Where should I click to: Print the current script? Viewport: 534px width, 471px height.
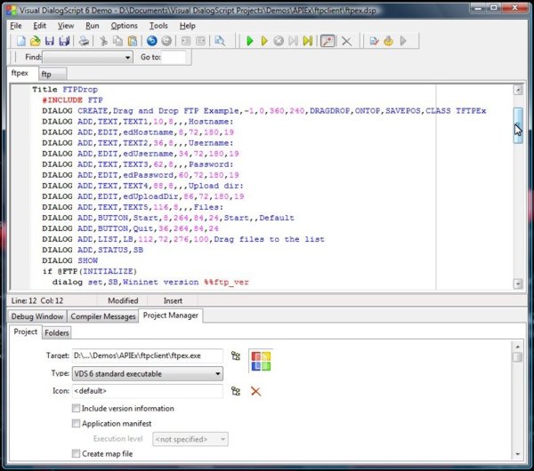point(84,41)
